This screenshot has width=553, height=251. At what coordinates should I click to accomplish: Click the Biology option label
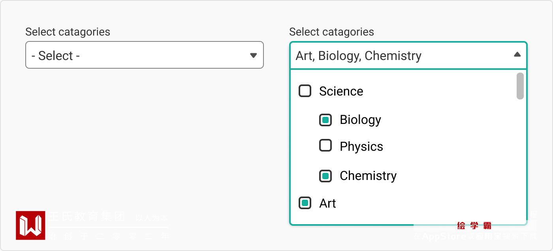pos(360,120)
